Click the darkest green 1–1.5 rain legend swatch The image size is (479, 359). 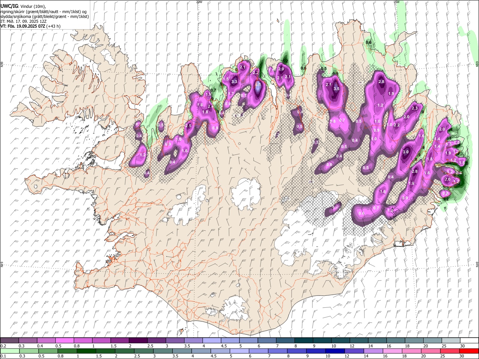(86, 351)
